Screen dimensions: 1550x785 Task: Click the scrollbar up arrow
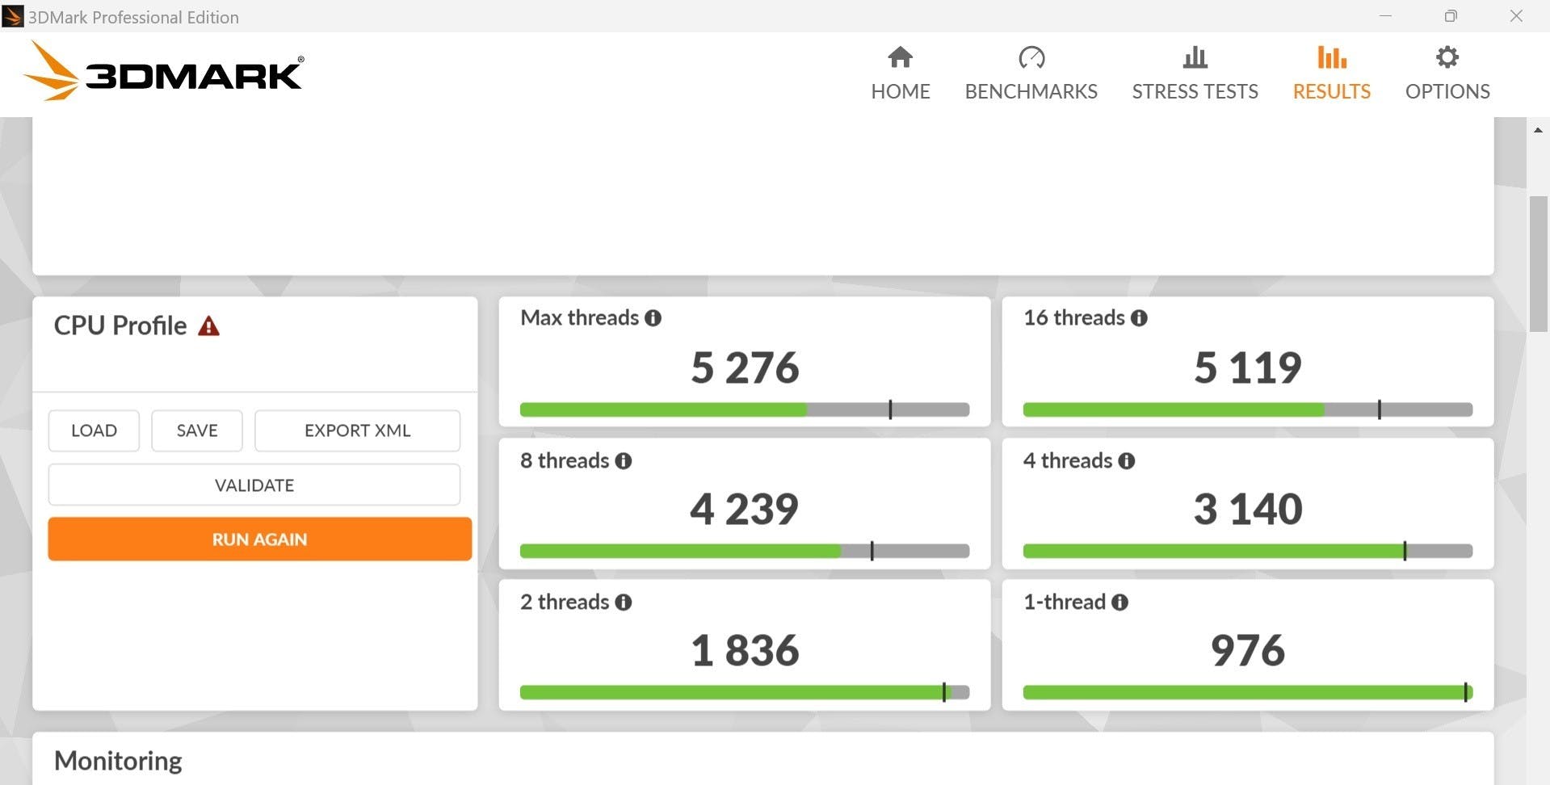click(x=1538, y=130)
